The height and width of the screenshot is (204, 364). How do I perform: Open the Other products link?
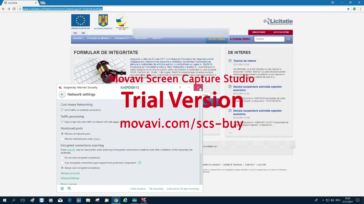(x=138, y=189)
